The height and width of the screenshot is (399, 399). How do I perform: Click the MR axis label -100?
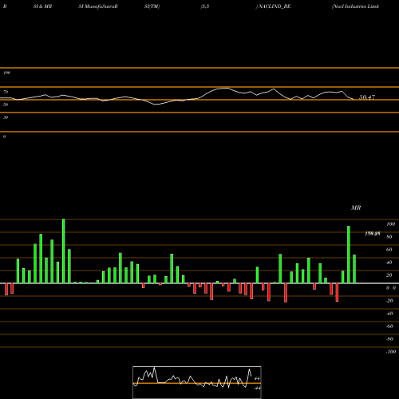390,352
